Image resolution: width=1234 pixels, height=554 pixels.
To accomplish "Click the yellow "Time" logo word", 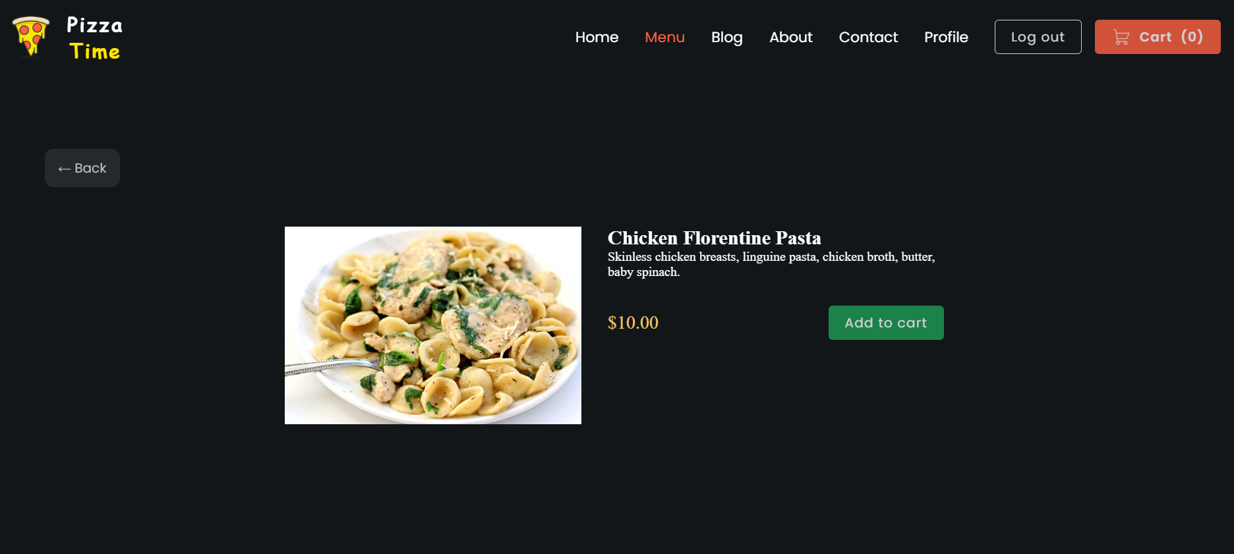I will (95, 51).
